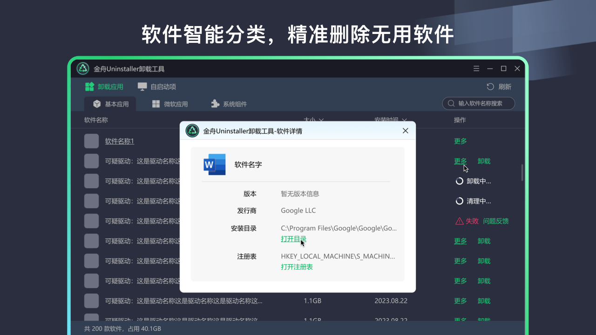Click the 打开注册表 link in the dialog
596x335 pixels.
tap(296, 267)
